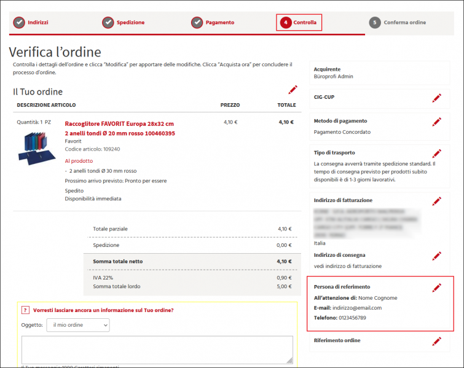Click the e-mail 'indirizzo@email.com'
This screenshot has width=464, height=368.
(x=357, y=308)
